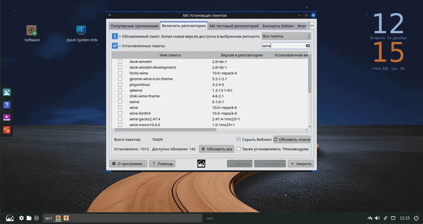Click the wired network tray icon
Image resolution: width=423 pixels, height=224 pixels.
point(393,218)
